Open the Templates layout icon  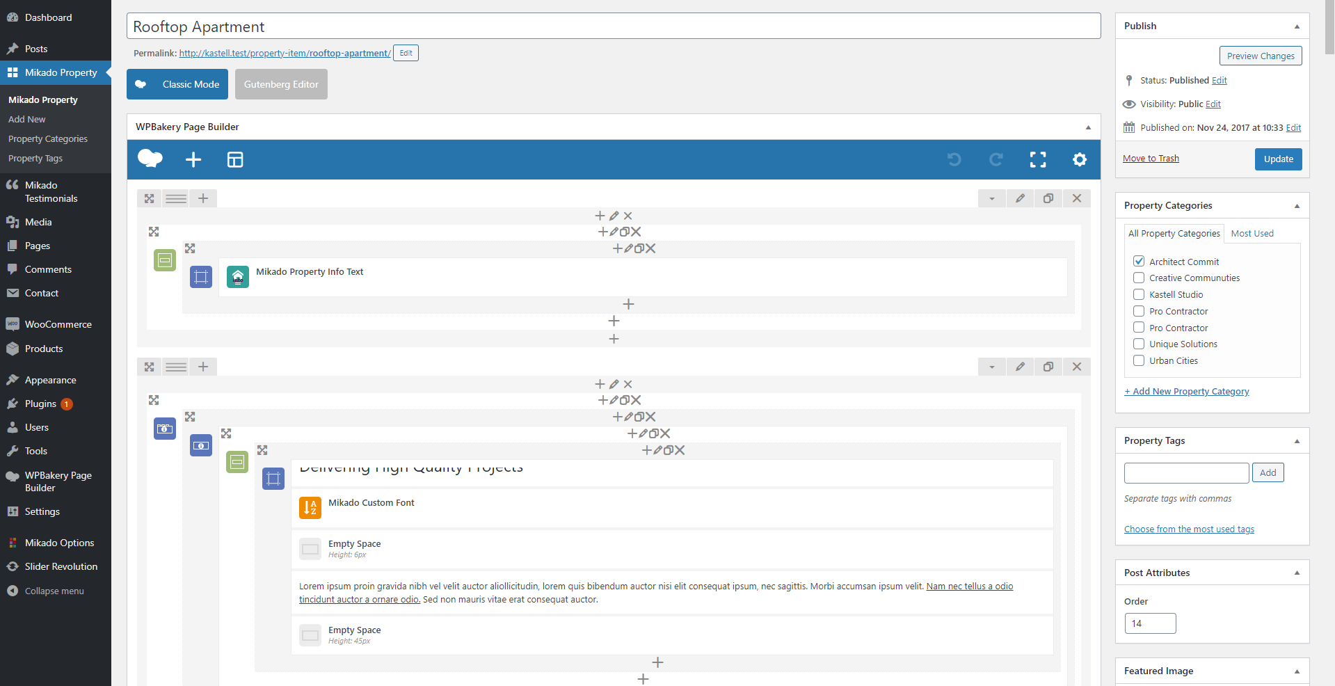(x=235, y=159)
